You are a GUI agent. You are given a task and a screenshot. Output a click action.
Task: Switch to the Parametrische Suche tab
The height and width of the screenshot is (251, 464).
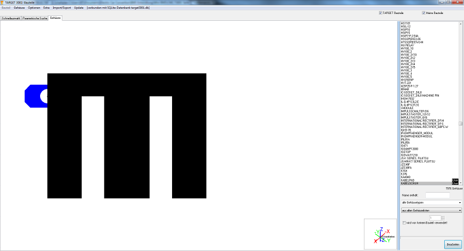35,18
